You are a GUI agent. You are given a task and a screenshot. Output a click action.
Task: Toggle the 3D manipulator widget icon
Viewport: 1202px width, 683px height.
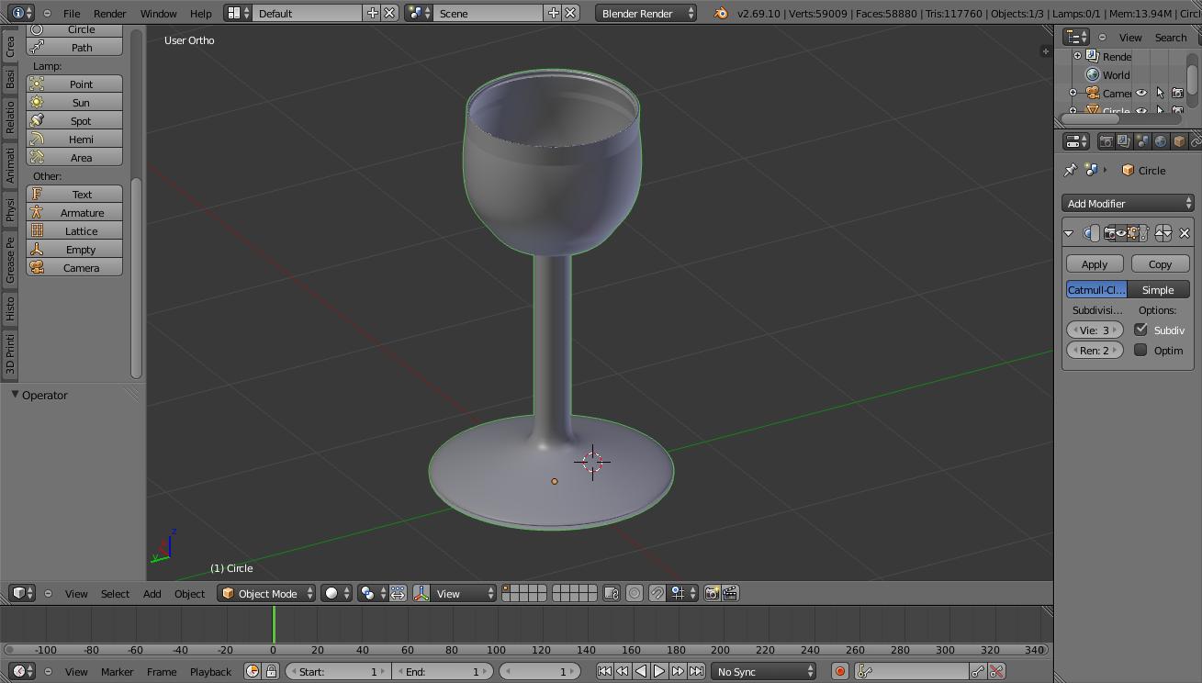(421, 594)
